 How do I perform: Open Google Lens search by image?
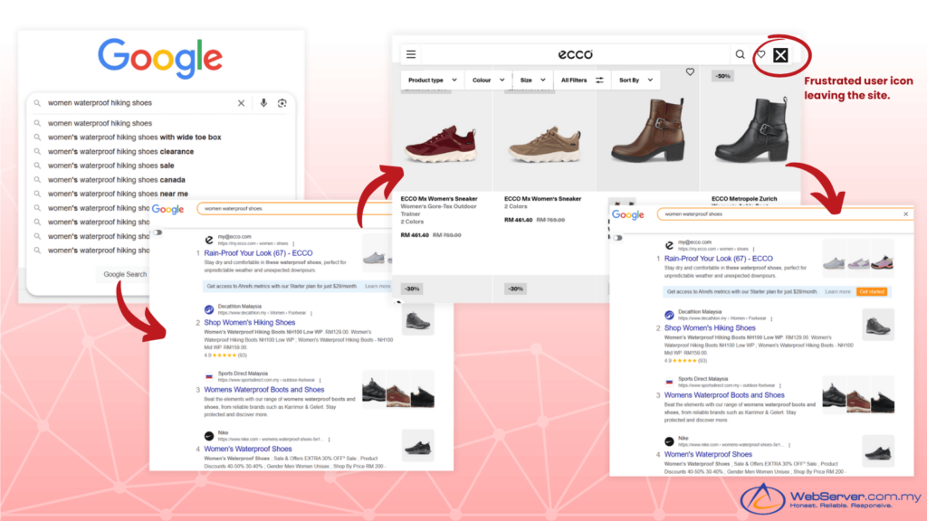click(282, 103)
